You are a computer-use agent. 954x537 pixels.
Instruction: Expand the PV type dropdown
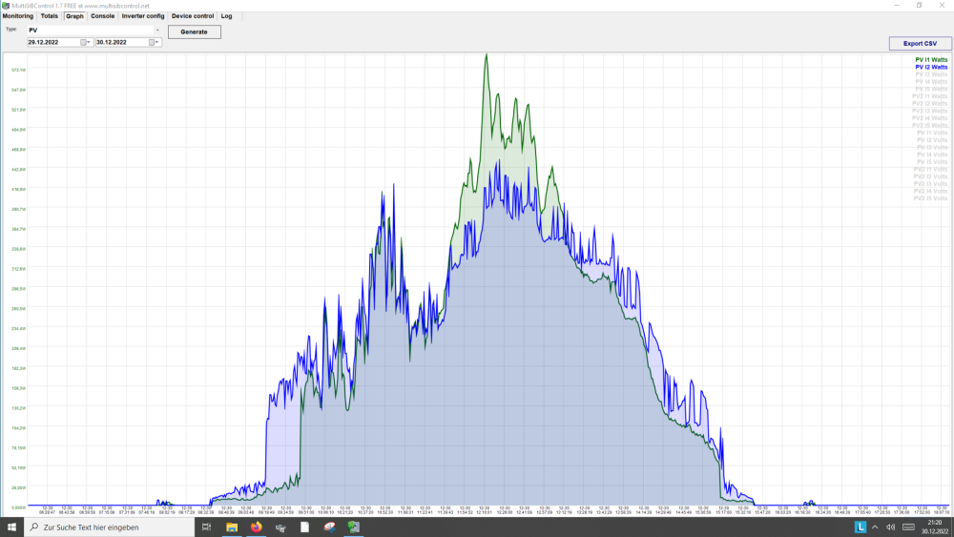pos(157,30)
